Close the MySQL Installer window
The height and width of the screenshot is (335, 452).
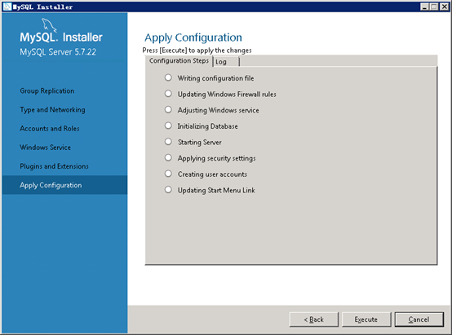click(x=444, y=7)
